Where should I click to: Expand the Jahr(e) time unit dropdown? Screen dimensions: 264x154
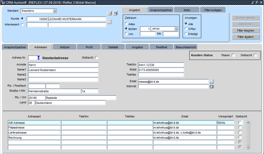(176, 29)
